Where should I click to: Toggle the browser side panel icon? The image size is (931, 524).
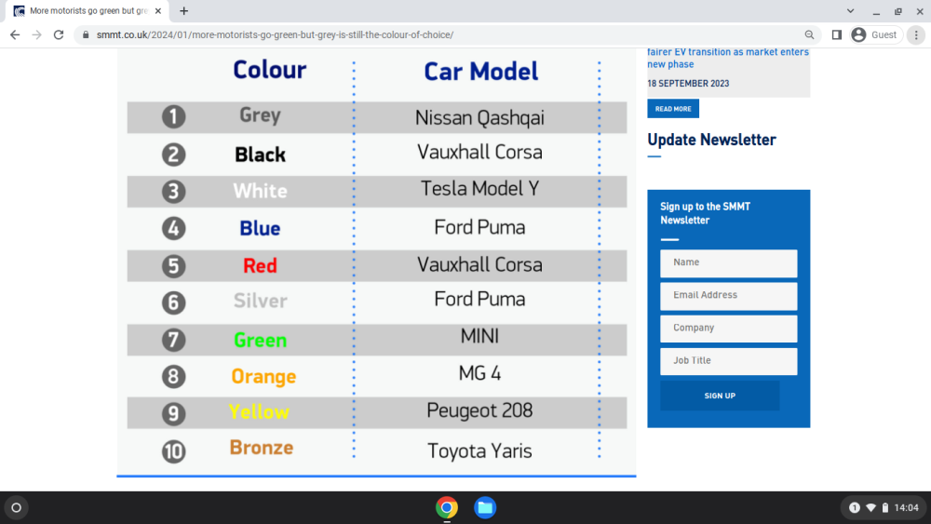click(837, 35)
